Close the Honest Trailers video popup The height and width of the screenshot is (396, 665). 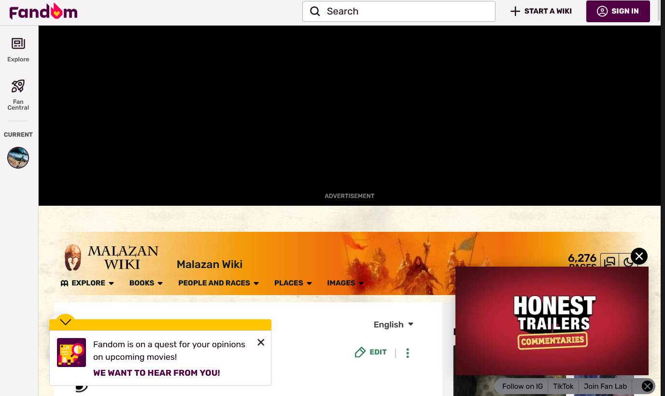tap(639, 256)
